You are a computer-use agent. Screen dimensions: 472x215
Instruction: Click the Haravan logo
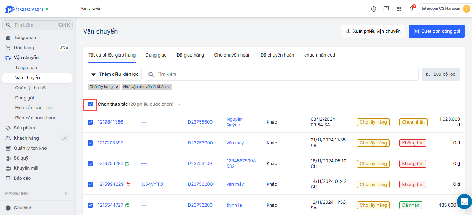(x=24, y=9)
